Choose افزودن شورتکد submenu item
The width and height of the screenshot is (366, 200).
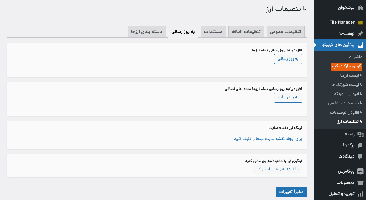(348, 94)
